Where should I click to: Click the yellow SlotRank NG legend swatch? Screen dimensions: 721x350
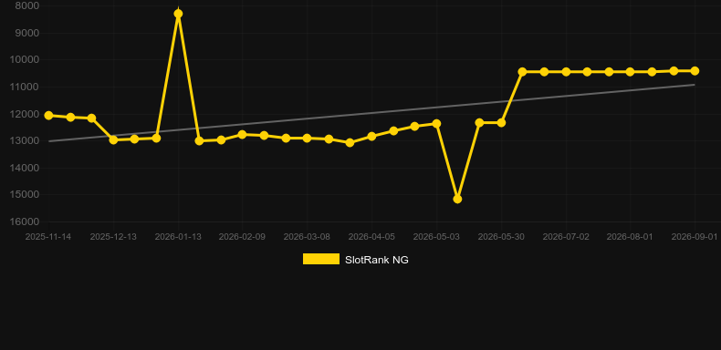point(321,259)
